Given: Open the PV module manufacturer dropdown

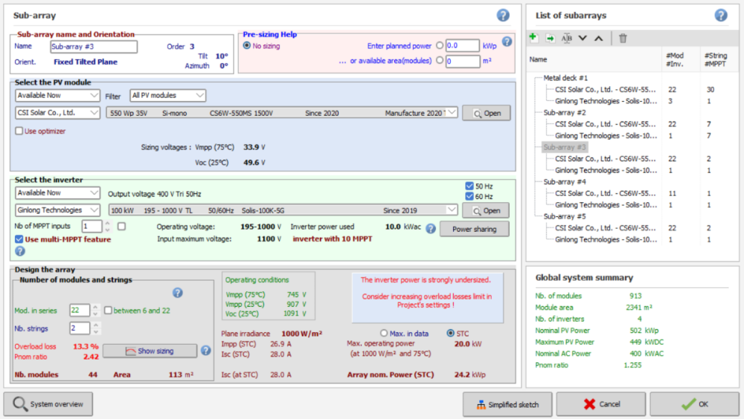Looking at the screenshot, I should (57, 113).
